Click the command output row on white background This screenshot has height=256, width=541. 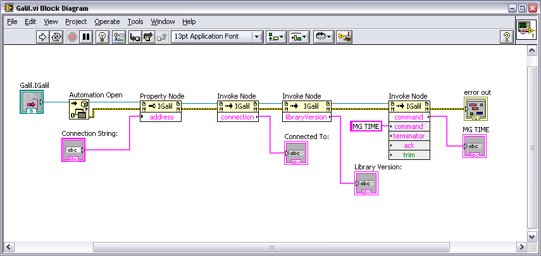pos(409,117)
